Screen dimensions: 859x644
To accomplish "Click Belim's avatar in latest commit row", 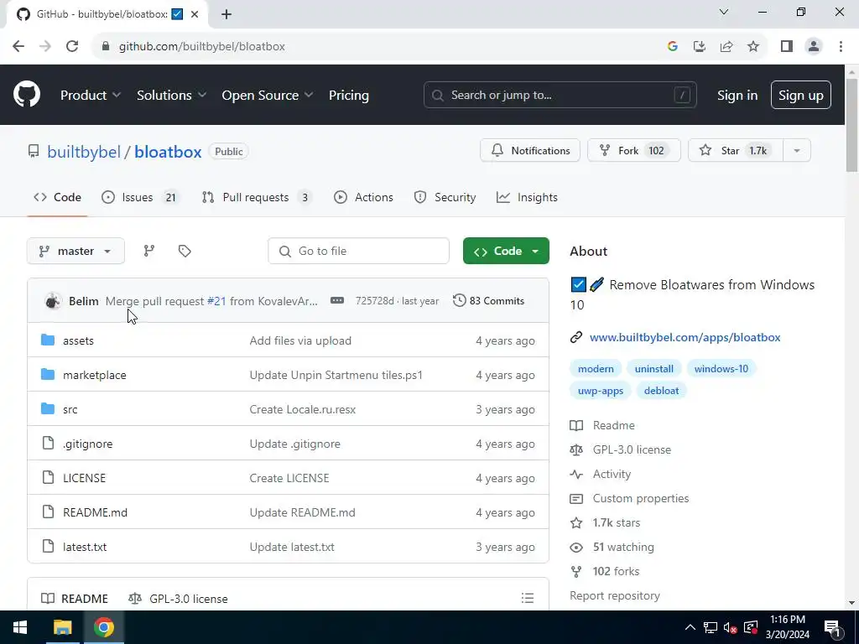I will click(53, 301).
